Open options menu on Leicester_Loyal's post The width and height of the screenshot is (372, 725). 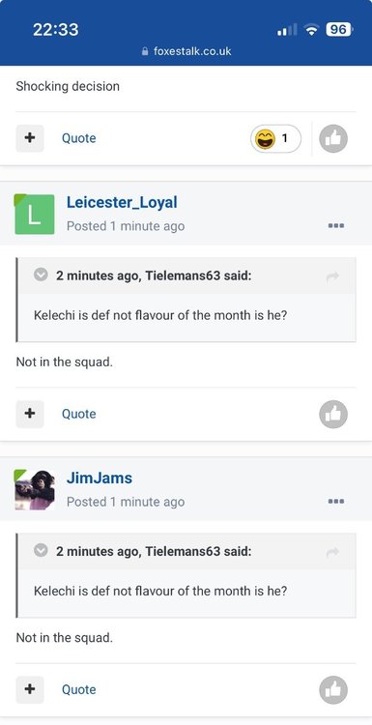[x=336, y=226]
